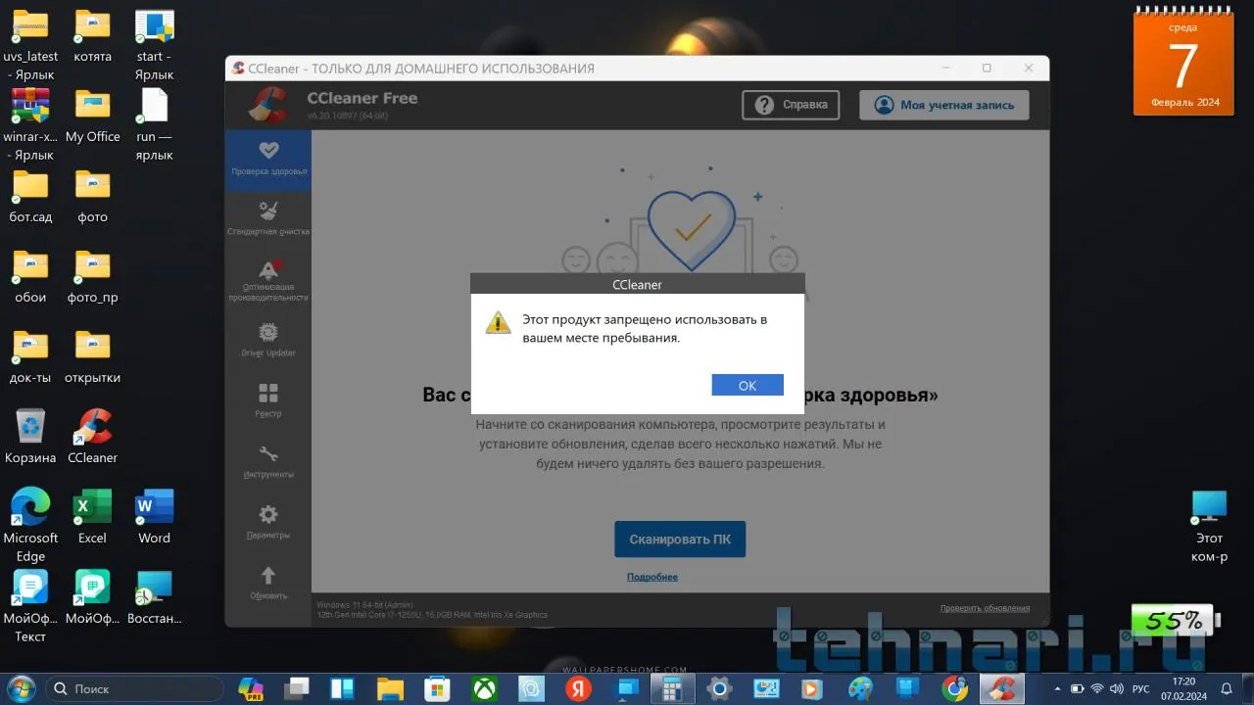
Task: Open the Xbox app from the taskbar
Action: point(485,688)
